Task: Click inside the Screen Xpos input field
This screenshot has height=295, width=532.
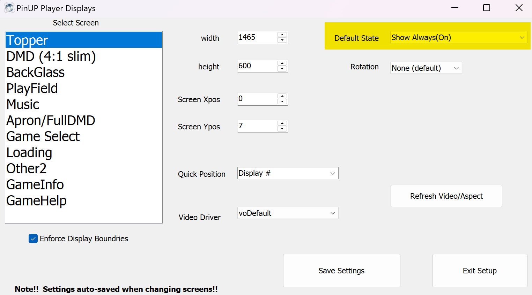Action: pyautogui.click(x=258, y=99)
